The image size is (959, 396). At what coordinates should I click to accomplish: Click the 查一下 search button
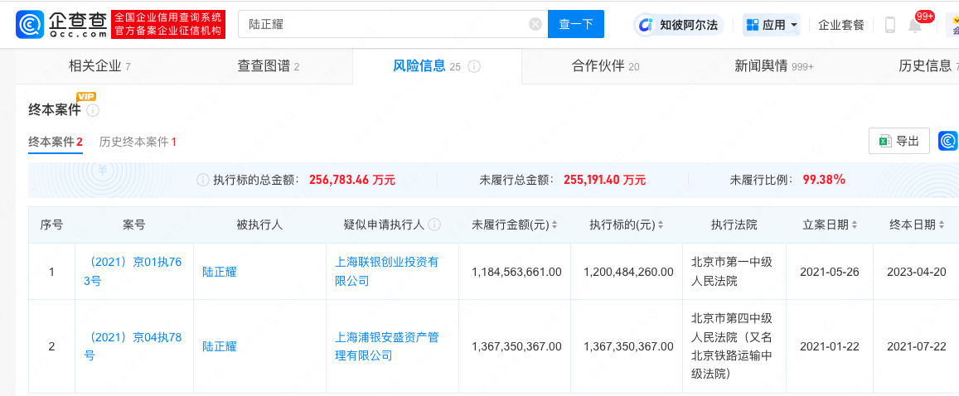point(576,24)
